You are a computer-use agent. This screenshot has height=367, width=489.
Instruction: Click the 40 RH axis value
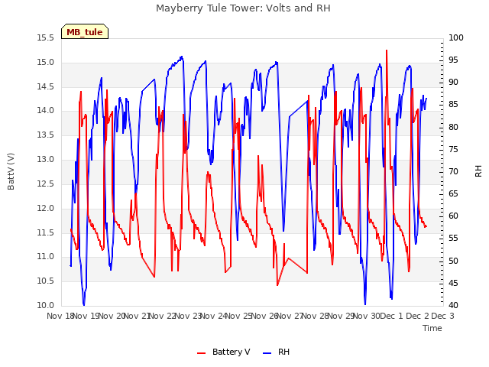(453, 306)
